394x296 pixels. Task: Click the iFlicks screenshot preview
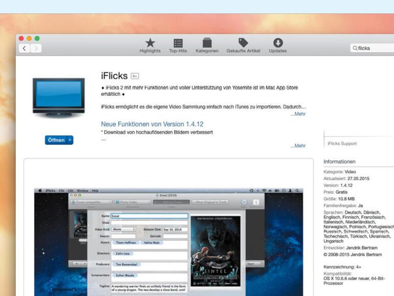click(169, 242)
